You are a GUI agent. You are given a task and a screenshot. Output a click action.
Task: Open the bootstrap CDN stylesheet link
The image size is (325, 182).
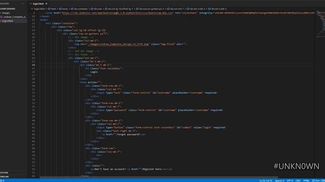point(117,13)
